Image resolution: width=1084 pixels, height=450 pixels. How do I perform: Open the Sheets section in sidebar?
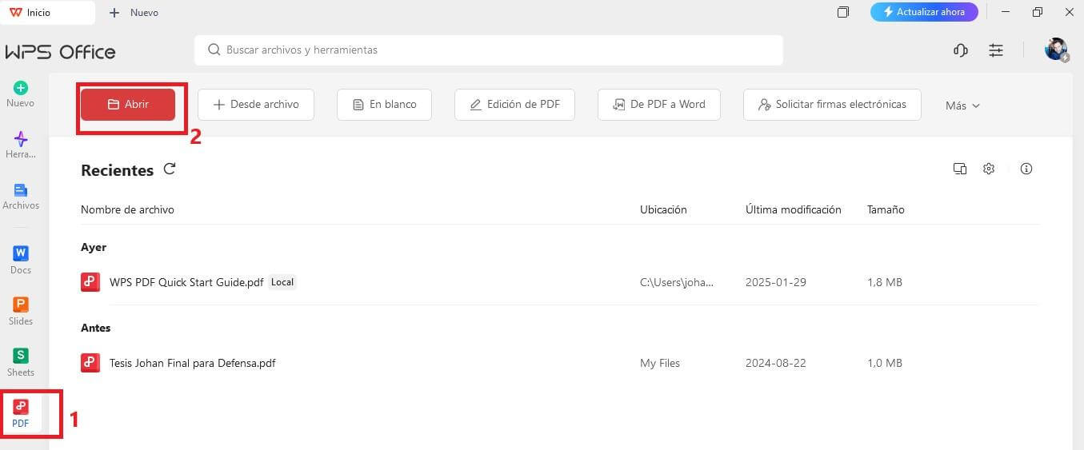tap(21, 361)
